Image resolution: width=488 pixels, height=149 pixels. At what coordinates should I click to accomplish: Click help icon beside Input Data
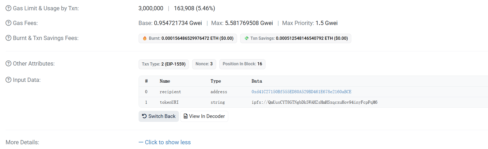click(8, 80)
